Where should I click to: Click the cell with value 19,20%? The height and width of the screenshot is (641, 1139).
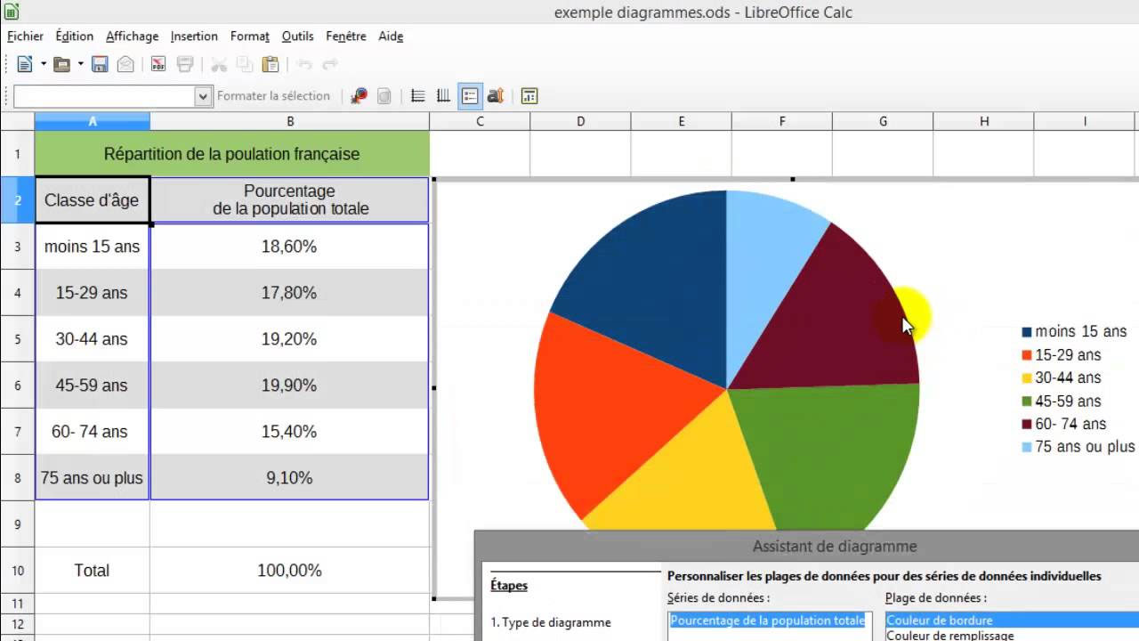(x=289, y=339)
